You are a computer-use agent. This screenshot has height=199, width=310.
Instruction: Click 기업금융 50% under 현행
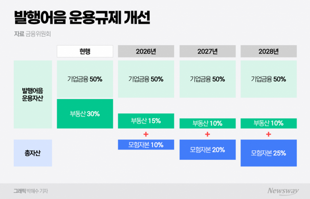pos(85,78)
